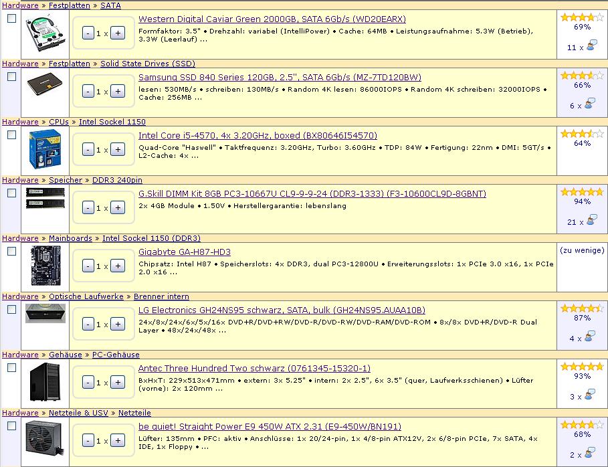Check the Gigabyte GA-H87-HD3 checkbox
This screenshot has width=608, height=467.
pyautogui.click(x=12, y=251)
